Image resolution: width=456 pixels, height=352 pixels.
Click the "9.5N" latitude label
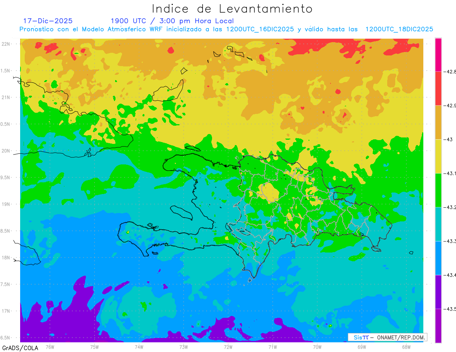(x=5, y=177)
